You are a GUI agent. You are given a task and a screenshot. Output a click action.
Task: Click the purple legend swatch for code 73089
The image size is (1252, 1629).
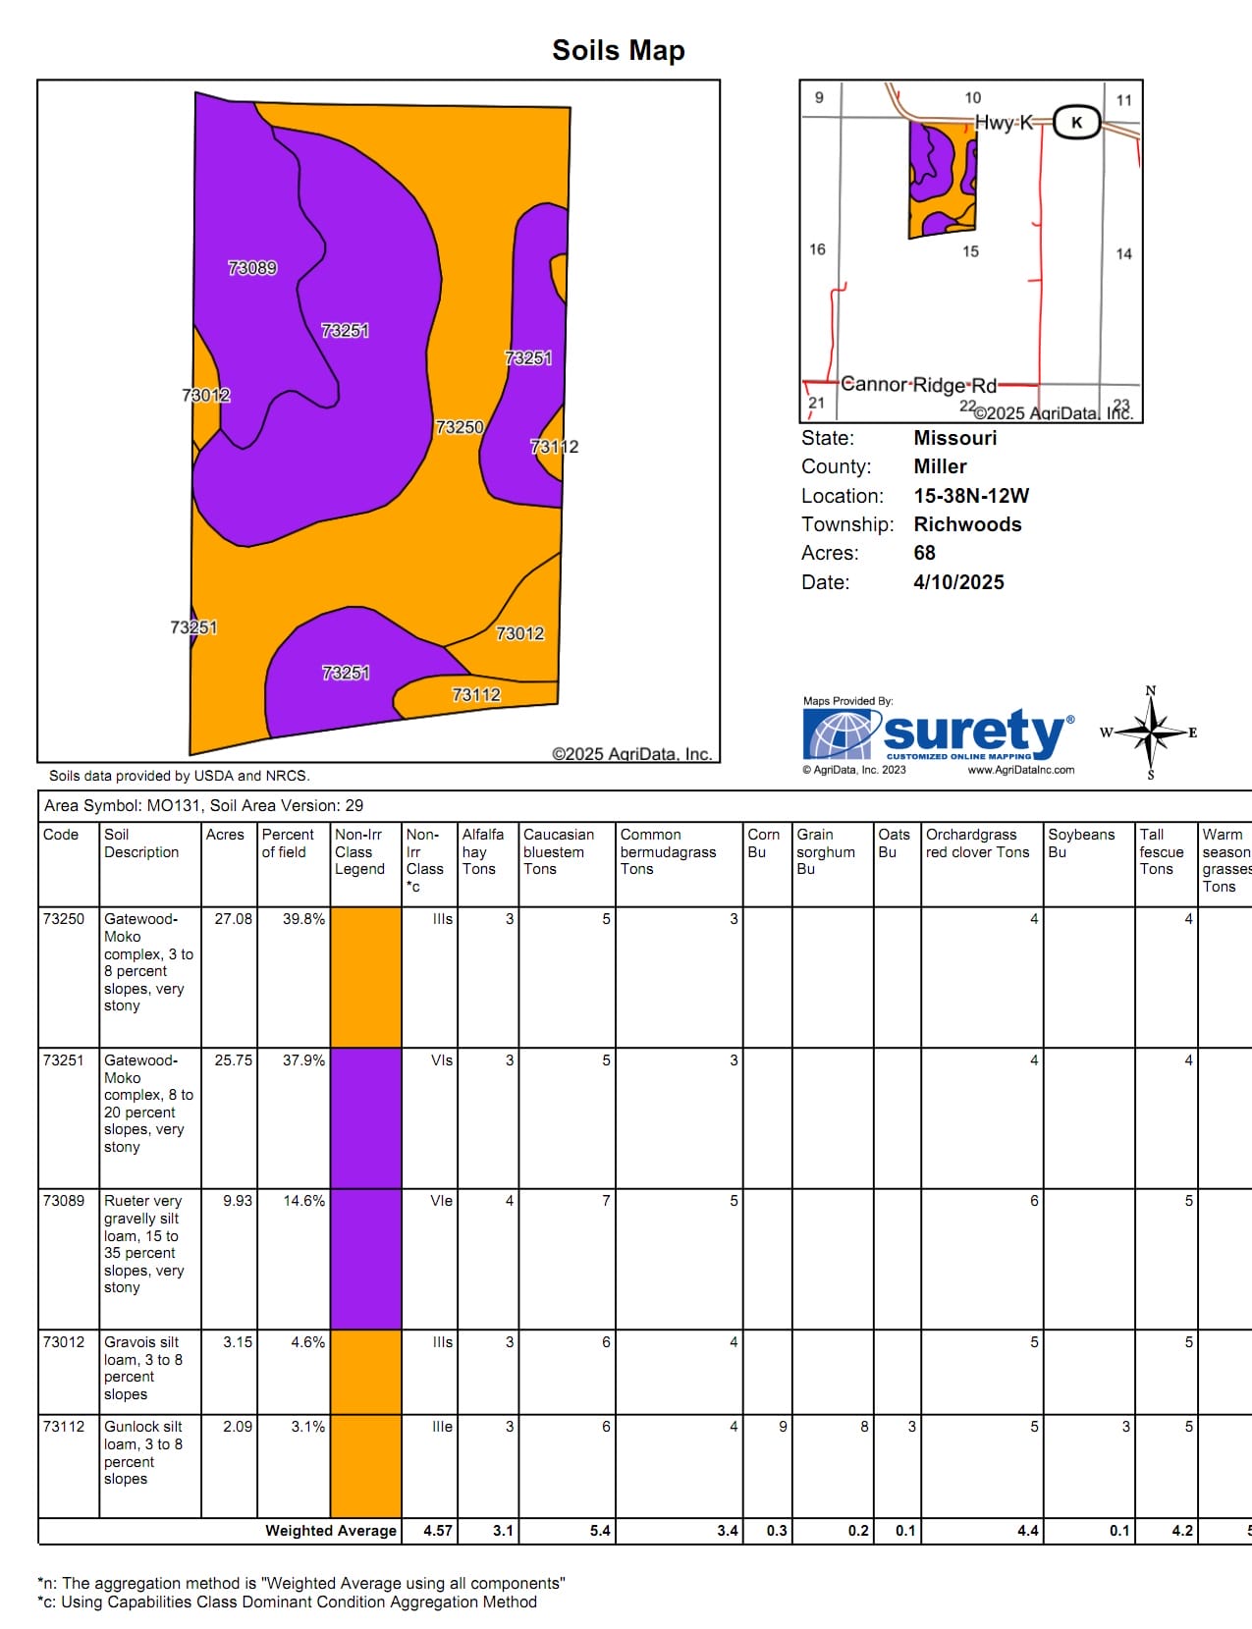pos(366,1260)
